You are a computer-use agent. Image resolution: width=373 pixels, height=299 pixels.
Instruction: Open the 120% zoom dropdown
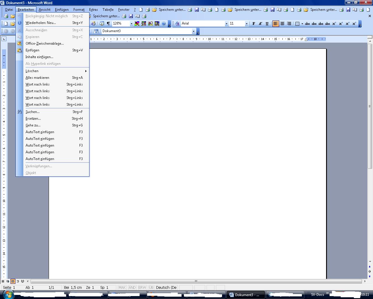click(131, 23)
